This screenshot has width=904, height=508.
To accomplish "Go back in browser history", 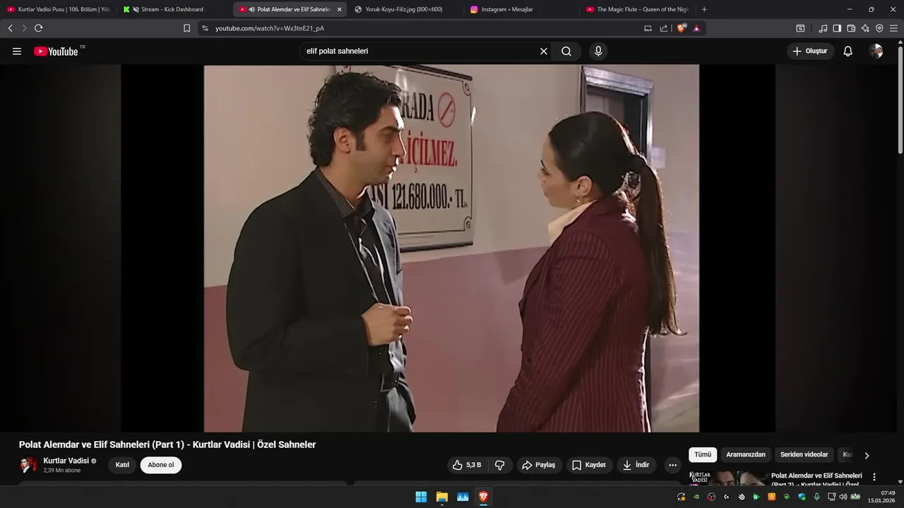I will point(10,28).
